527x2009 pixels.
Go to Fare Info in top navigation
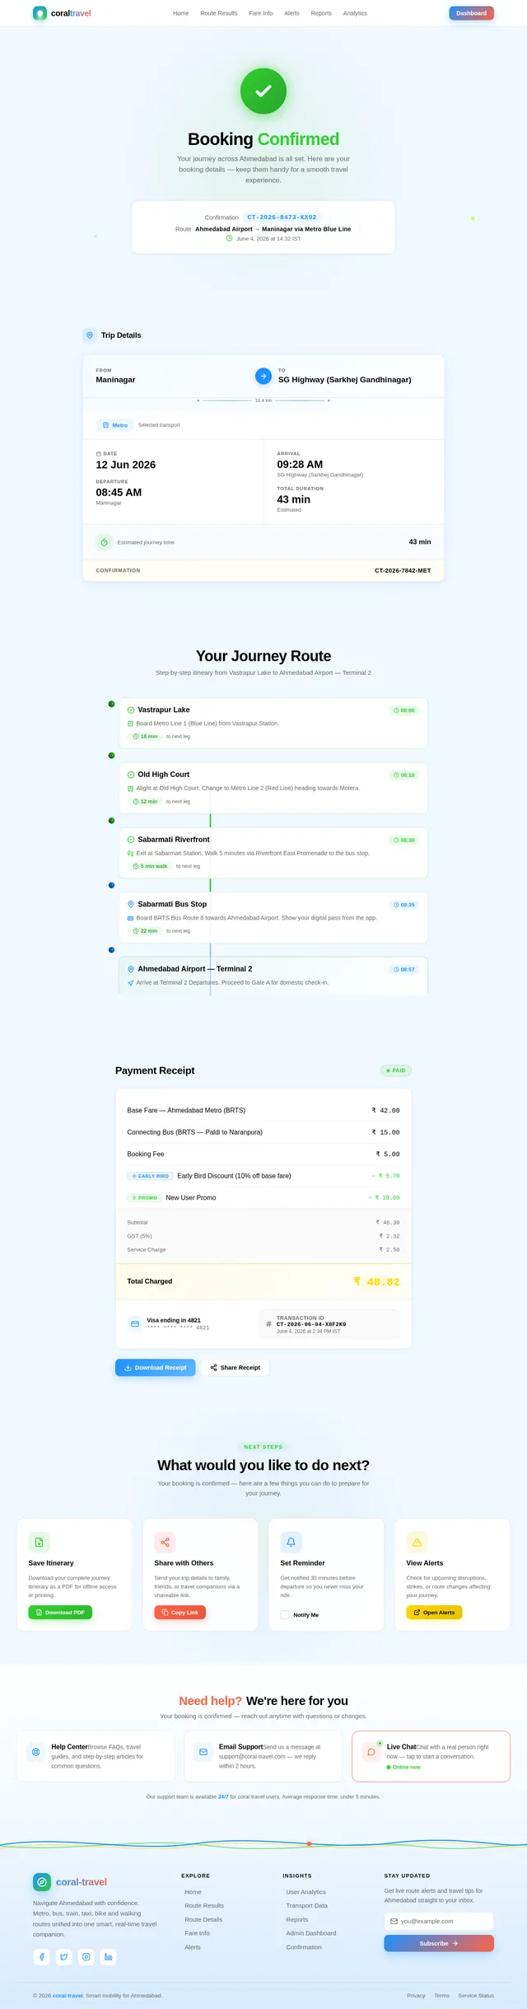261,13
